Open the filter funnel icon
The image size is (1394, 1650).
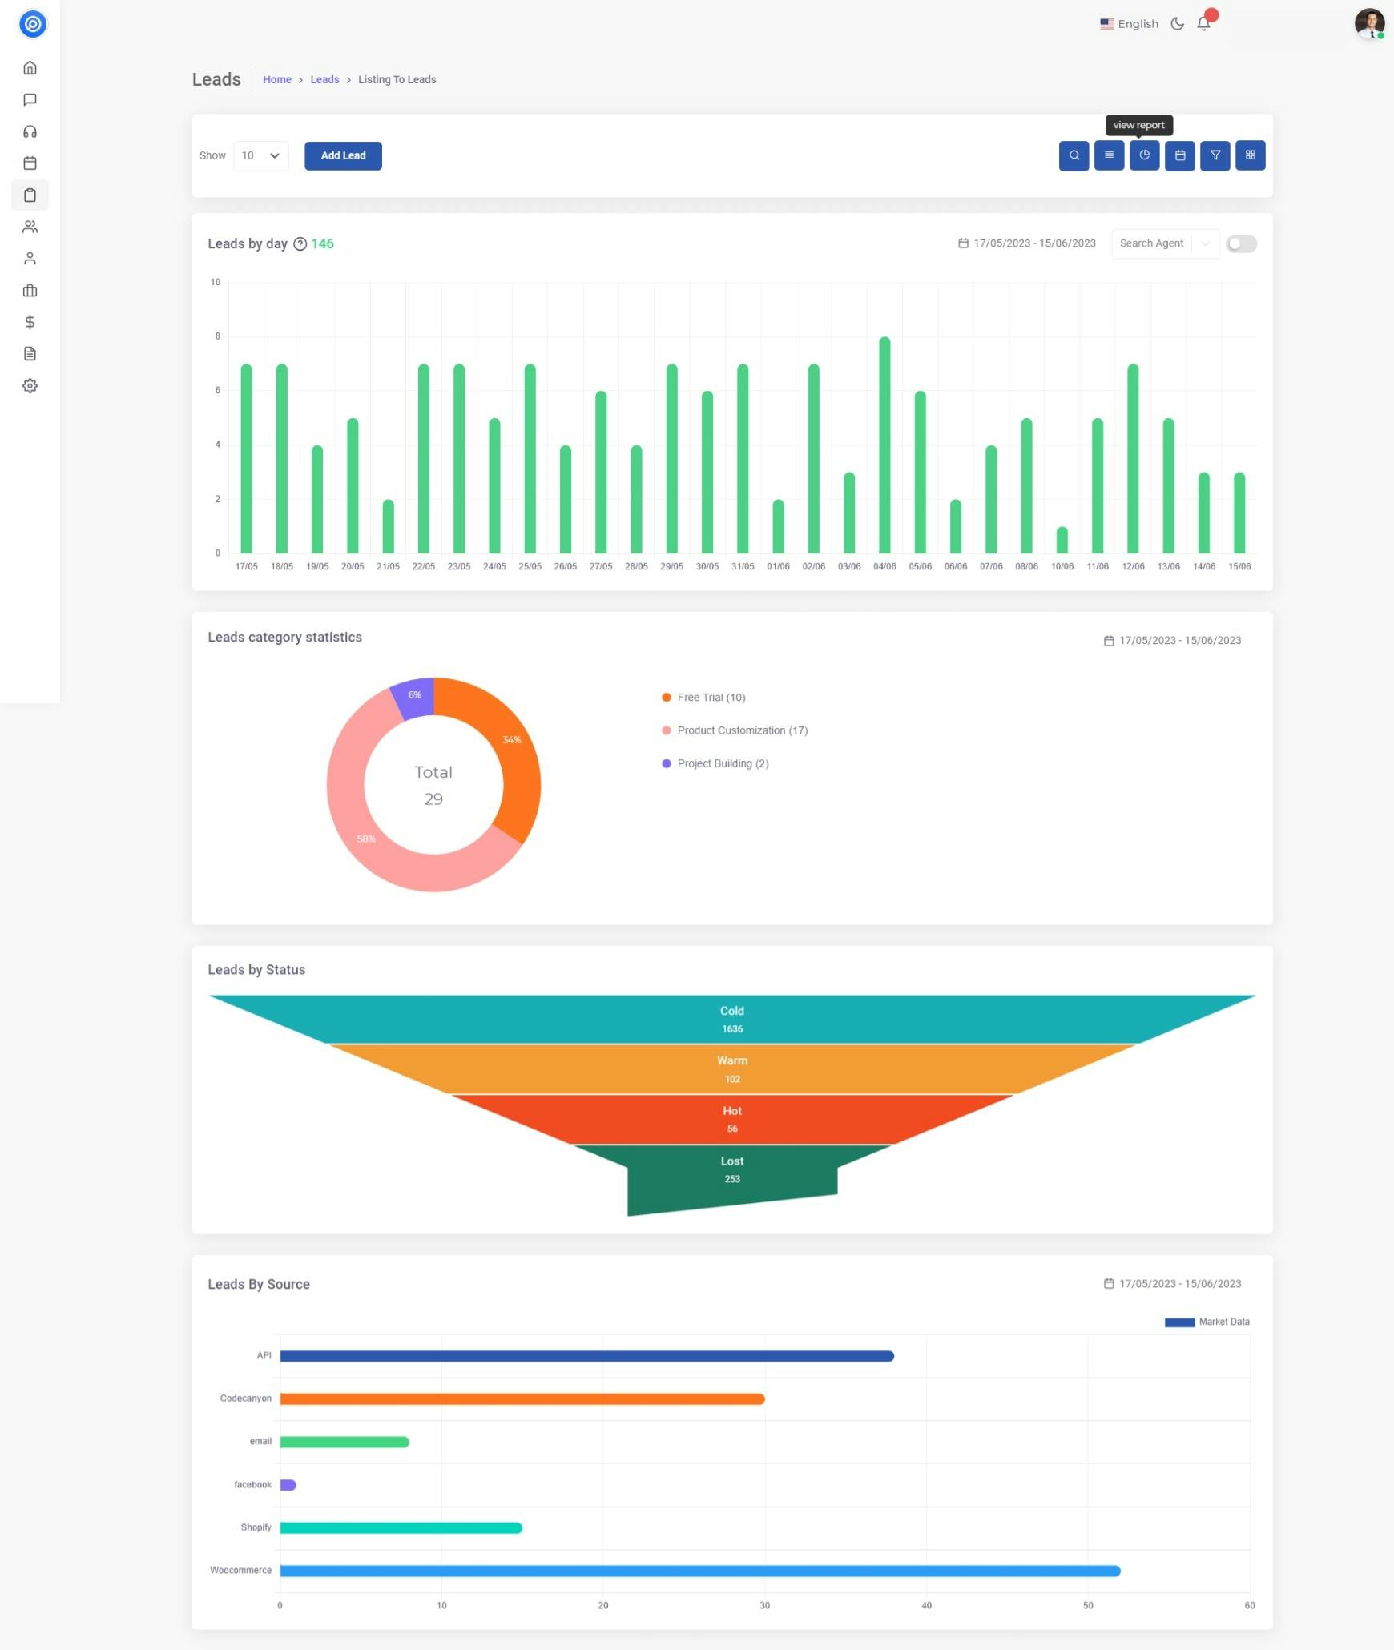point(1215,155)
